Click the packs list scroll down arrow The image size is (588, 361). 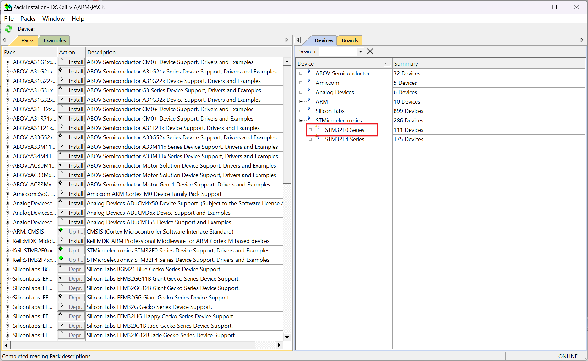click(x=287, y=337)
